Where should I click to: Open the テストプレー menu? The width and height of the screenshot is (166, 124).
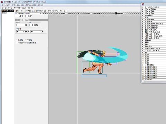(18, 5)
